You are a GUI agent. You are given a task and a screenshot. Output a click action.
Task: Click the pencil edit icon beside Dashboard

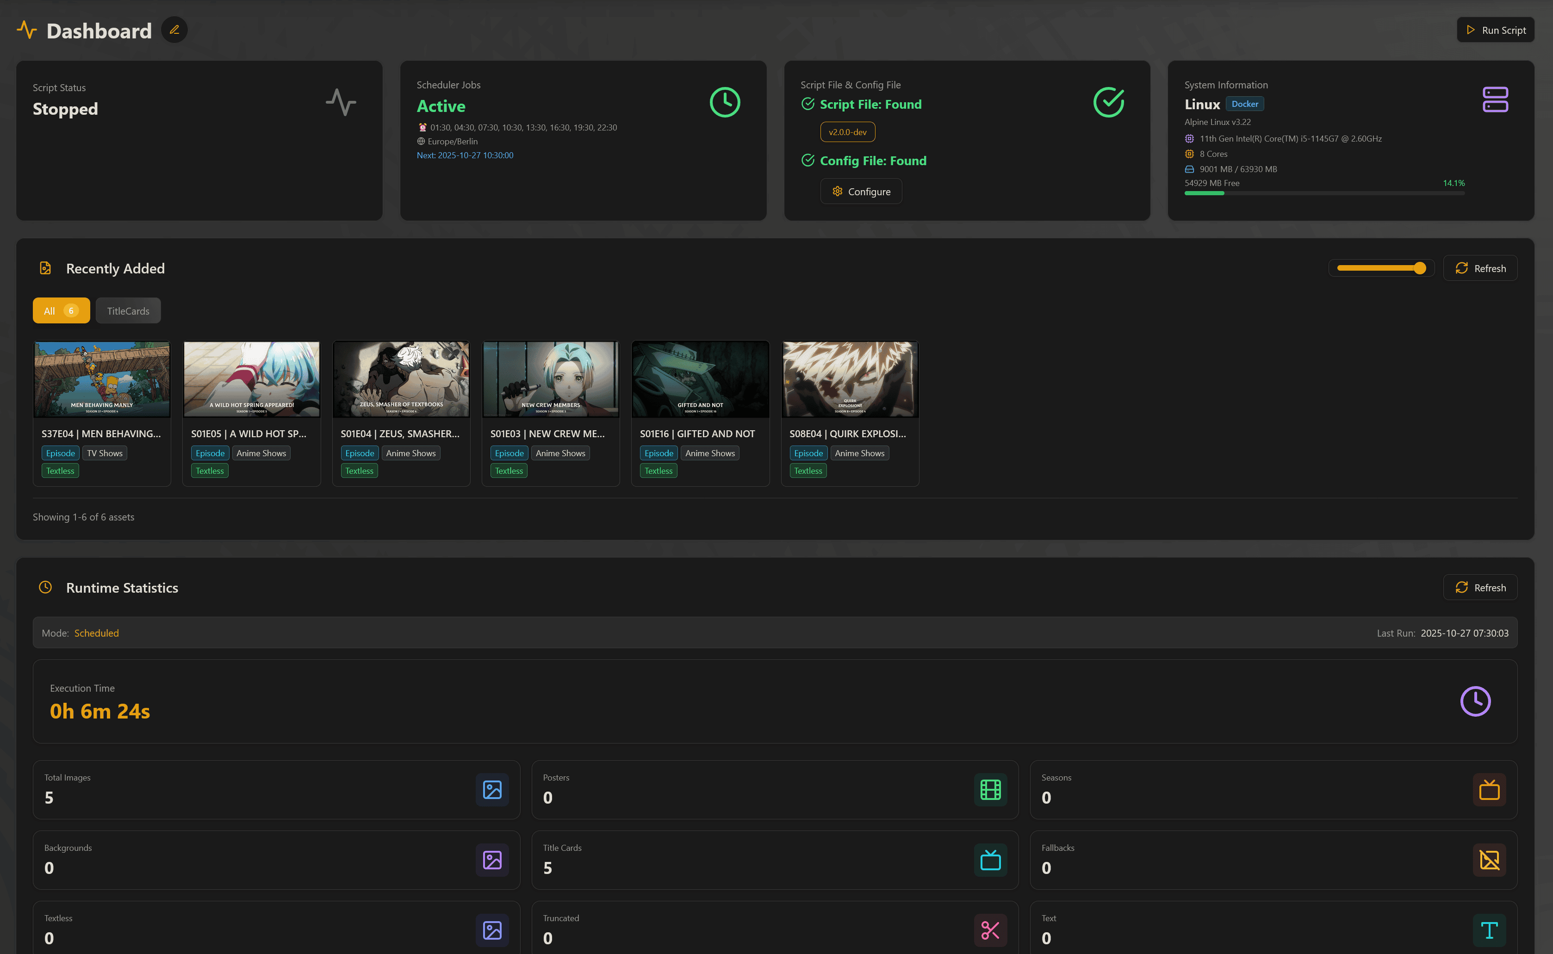174,30
